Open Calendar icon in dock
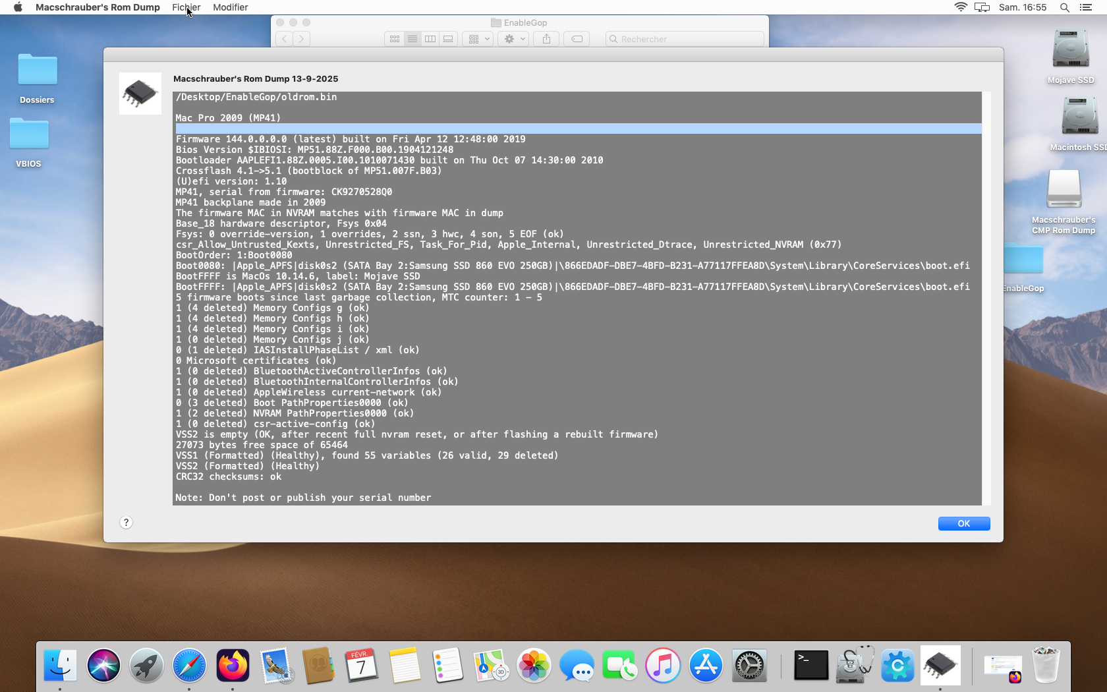 click(361, 665)
